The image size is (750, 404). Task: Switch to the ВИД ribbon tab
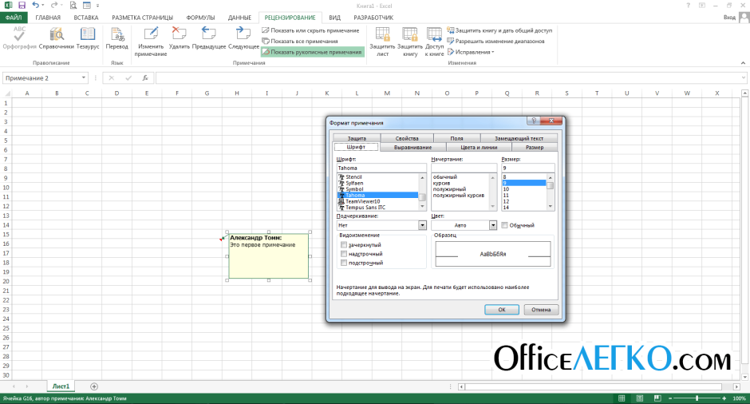[335, 18]
